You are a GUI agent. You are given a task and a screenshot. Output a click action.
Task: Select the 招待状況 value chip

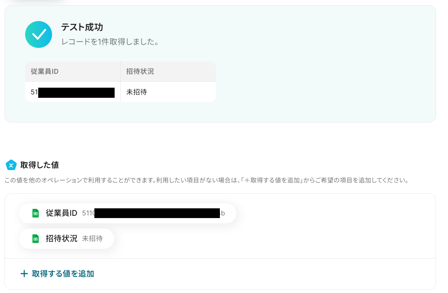coord(66,238)
